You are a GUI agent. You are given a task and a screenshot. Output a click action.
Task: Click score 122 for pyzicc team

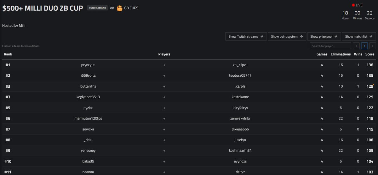pos(370,107)
